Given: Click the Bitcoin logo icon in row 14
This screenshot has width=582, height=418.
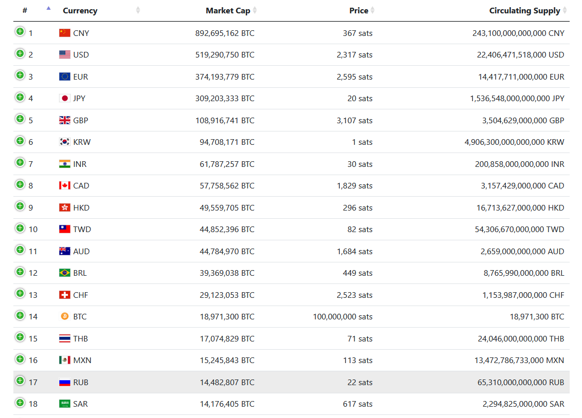Looking at the screenshot, I should tap(64, 316).
